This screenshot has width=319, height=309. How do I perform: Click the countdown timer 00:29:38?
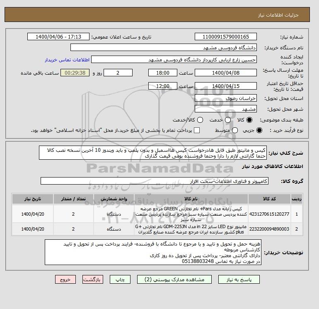(75, 73)
